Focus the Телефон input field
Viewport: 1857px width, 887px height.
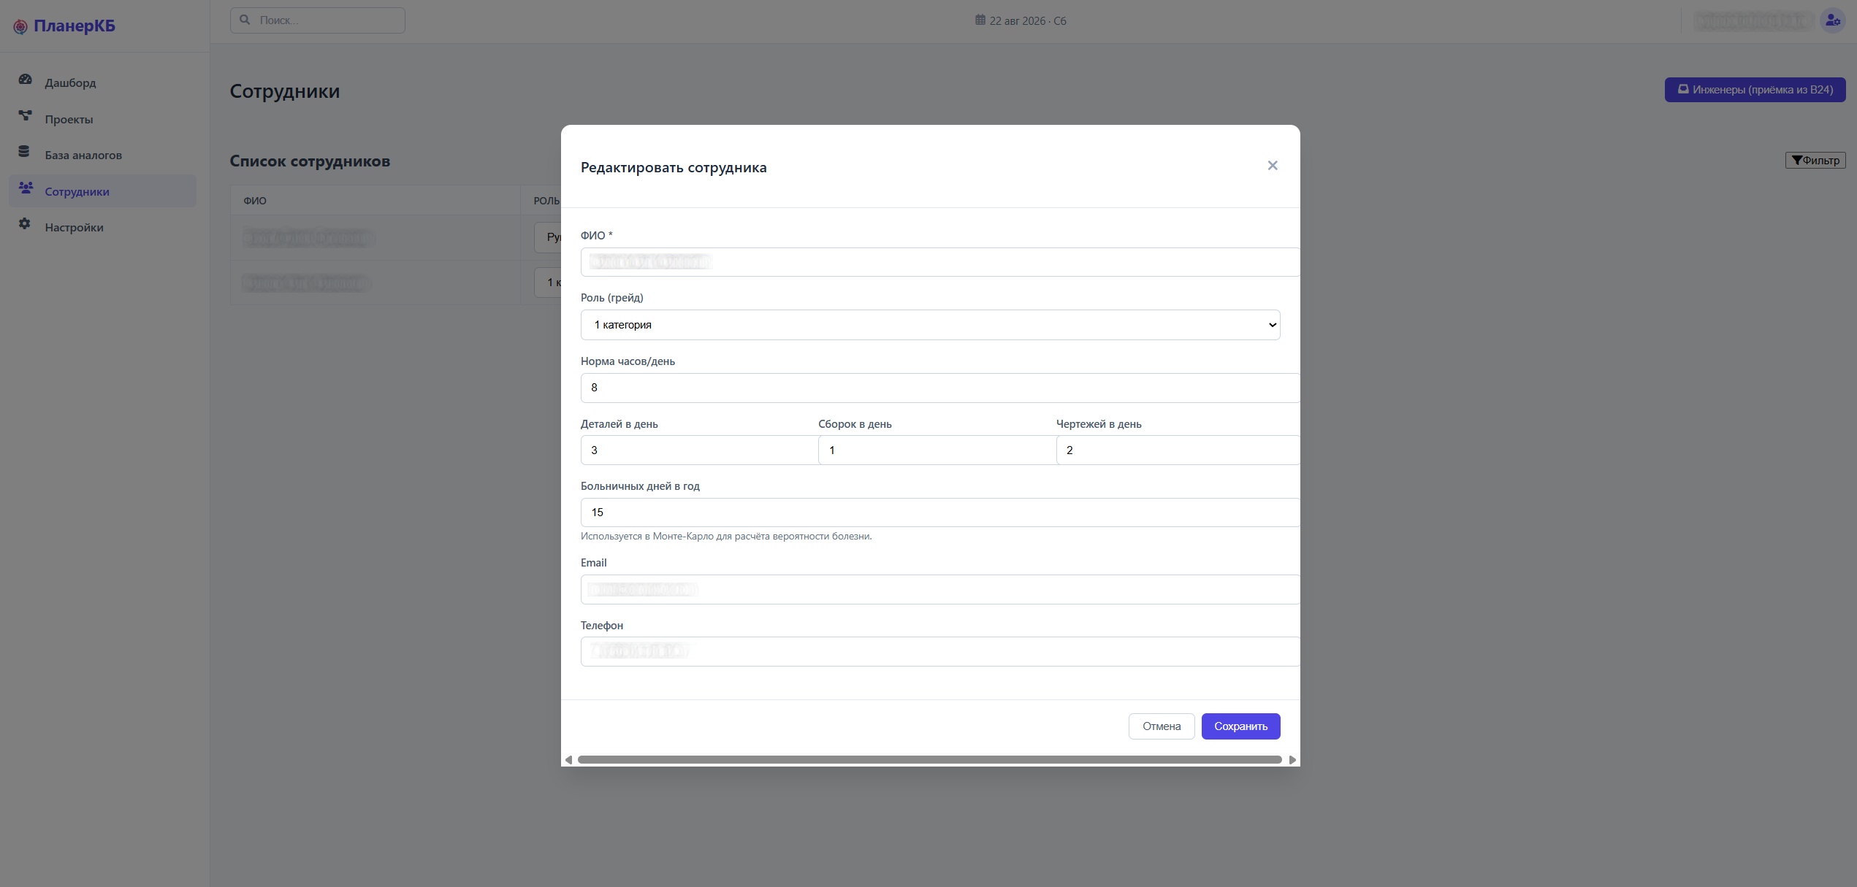coord(940,652)
